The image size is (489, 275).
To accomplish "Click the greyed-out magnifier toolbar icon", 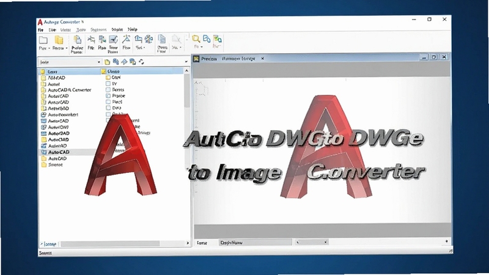I will pyautogui.click(x=176, y=39).
